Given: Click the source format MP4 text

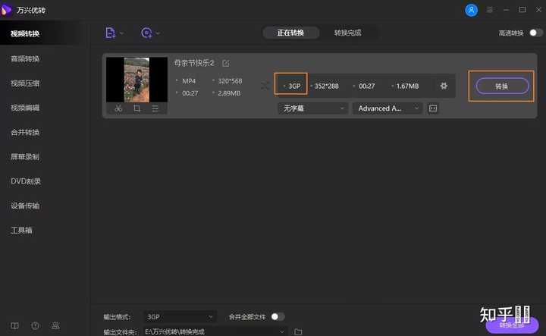Looking at the screenshot, I should (189, 81).
